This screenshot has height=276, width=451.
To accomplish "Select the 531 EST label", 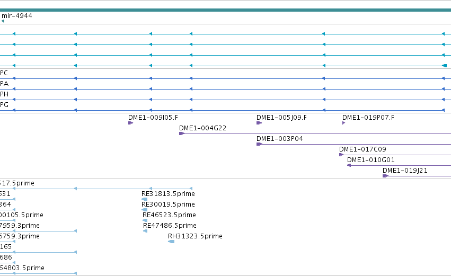I will [5, 194].
